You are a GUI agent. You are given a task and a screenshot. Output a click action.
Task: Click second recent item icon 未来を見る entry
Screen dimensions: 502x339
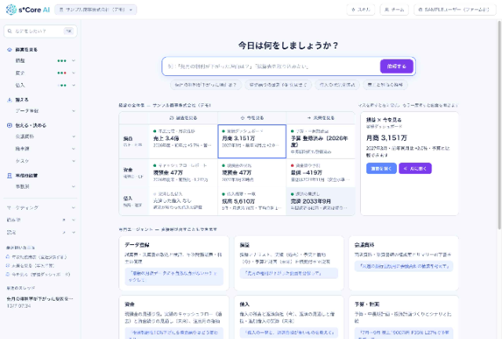coord(8,265)
